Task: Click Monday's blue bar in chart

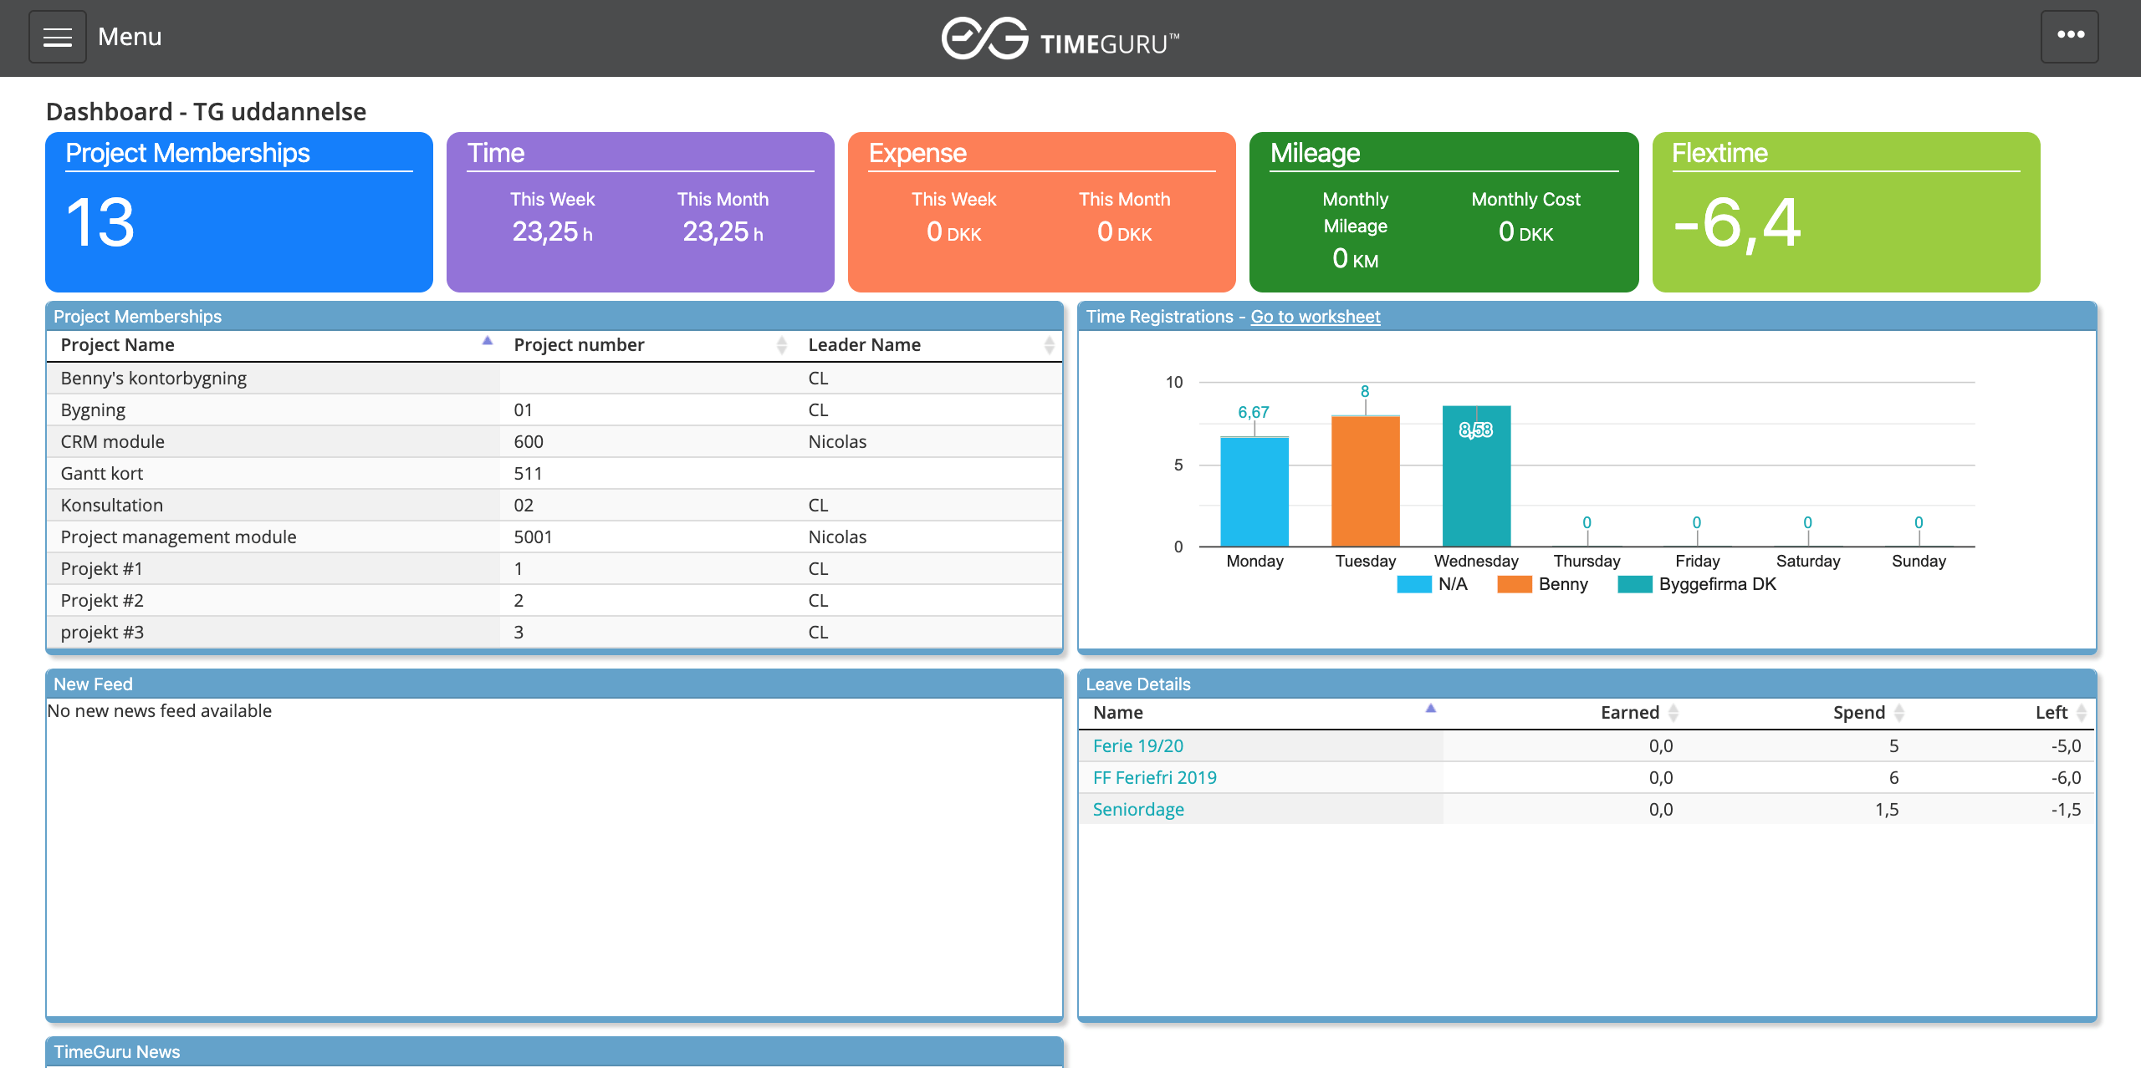Action: [1254, 491]
